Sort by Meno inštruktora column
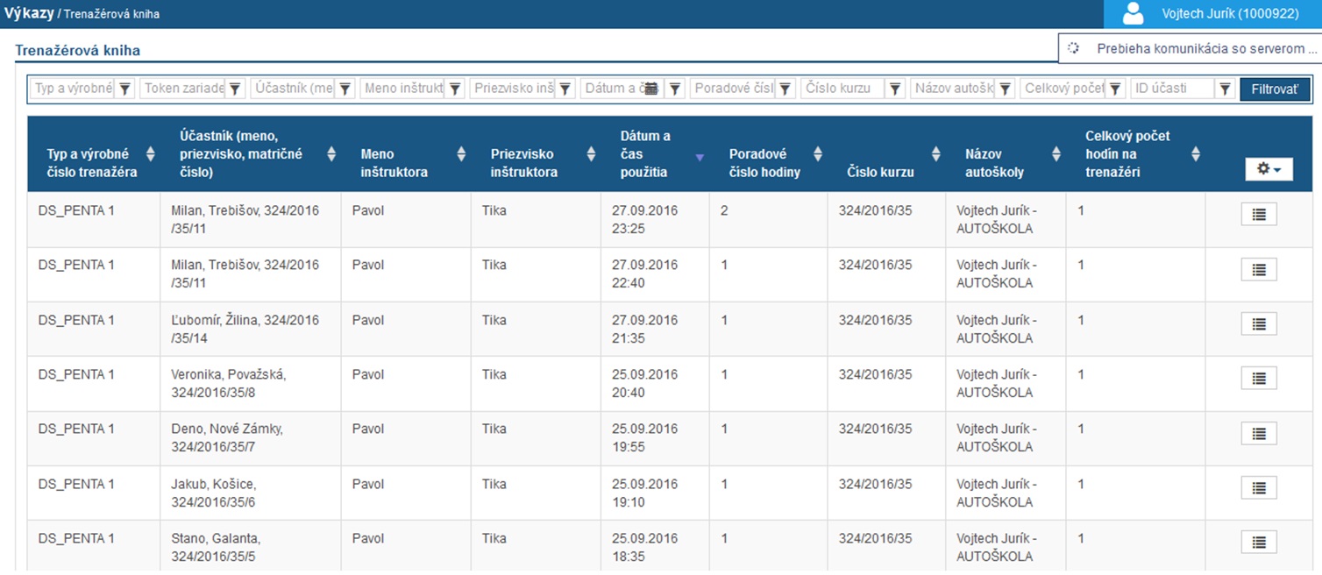 (x=461, y=154)
